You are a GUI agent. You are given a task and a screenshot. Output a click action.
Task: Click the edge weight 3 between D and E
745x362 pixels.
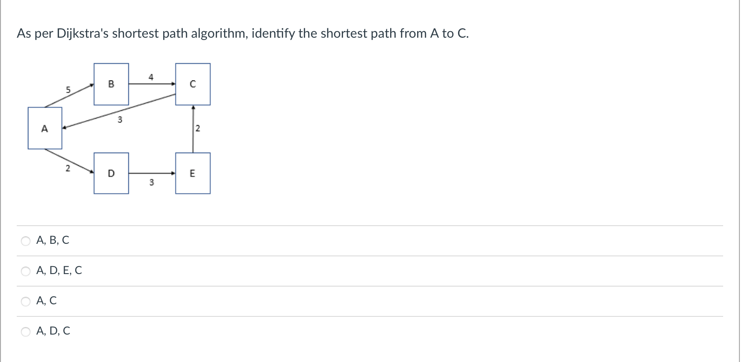pyautogui.click(x=152, y=182)
